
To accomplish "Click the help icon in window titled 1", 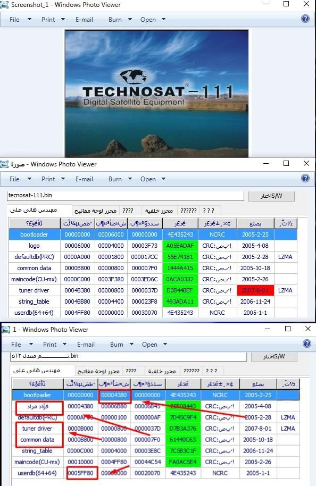I will (x=307, y=343).
